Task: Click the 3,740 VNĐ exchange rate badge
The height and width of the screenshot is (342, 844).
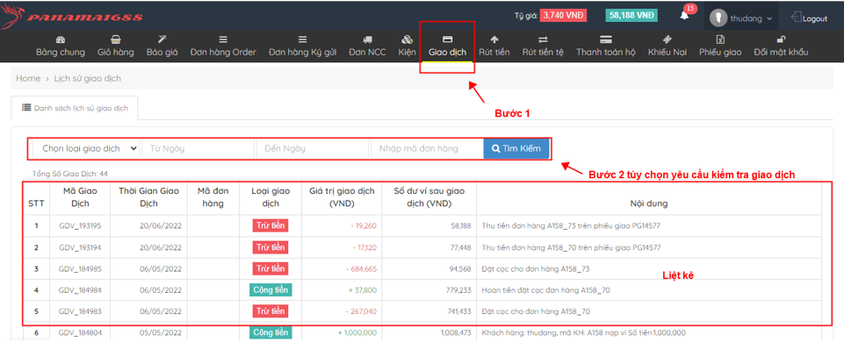Action: pyautogui.click(x=564, y=16)
